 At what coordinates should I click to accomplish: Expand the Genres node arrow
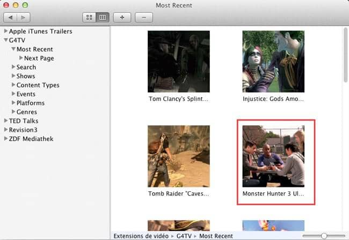(x=13, y=111)
